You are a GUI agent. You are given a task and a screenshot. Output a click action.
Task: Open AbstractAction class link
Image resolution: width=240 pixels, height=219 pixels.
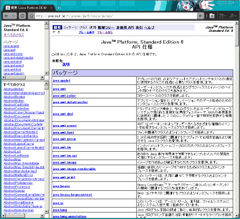pyautogui.click(x=14, y=89)
